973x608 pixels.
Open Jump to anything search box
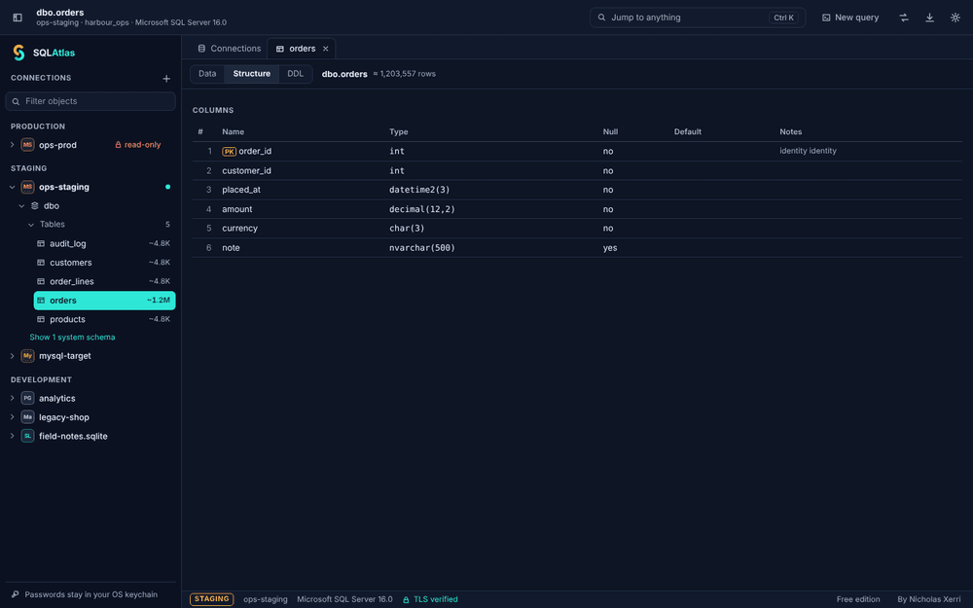point(698,18)
